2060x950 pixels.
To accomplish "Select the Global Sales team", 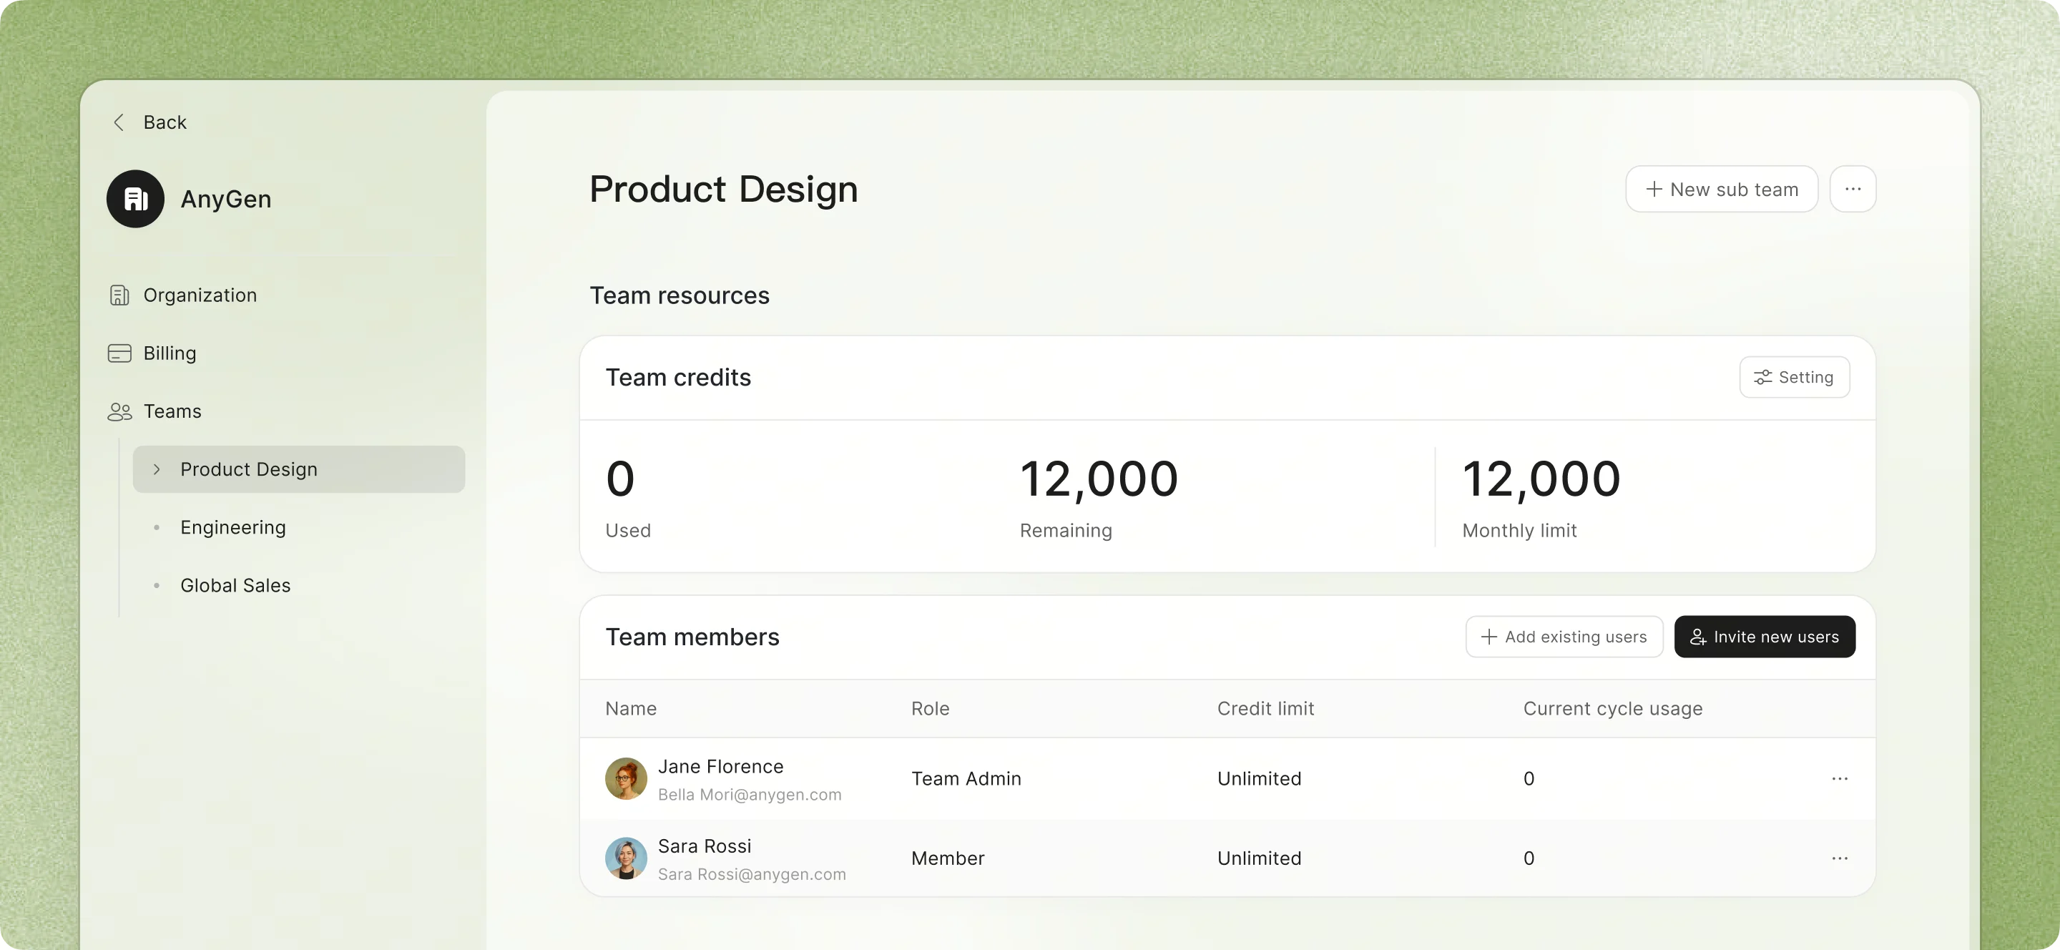I will 235,585.
